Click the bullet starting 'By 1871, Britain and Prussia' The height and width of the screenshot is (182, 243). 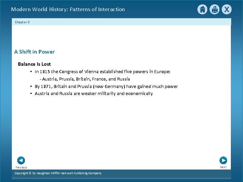tap(106, 86)
